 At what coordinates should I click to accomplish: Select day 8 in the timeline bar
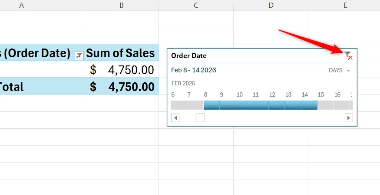pyautogui.click(x=211, y=105)
